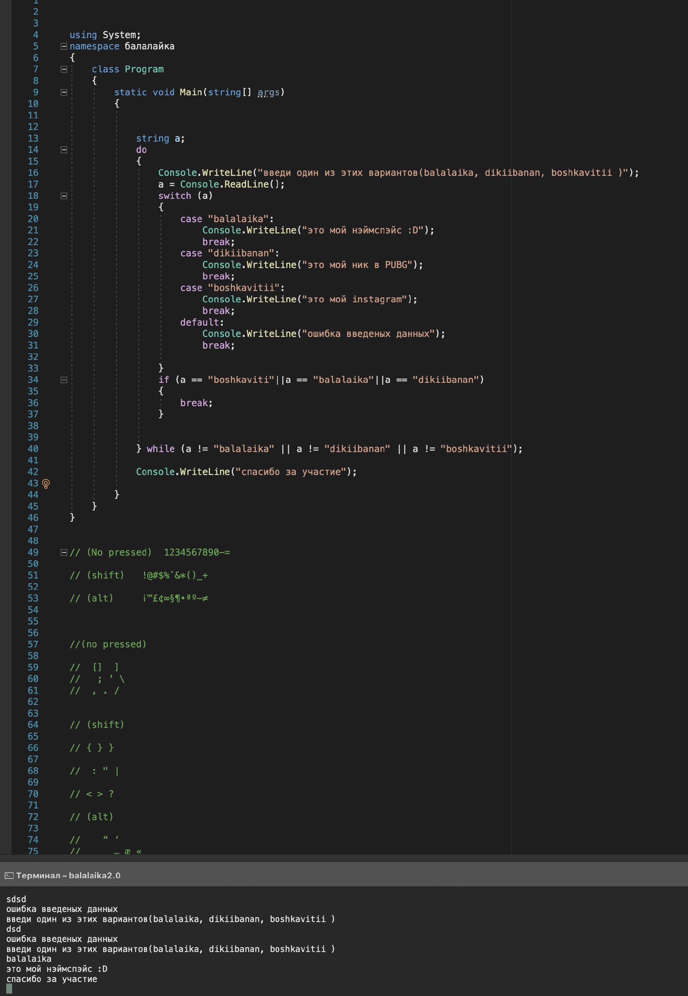Click the terminal icon beside Терминал title
This screenshot has width=688, height=996.
click(9, 875)
